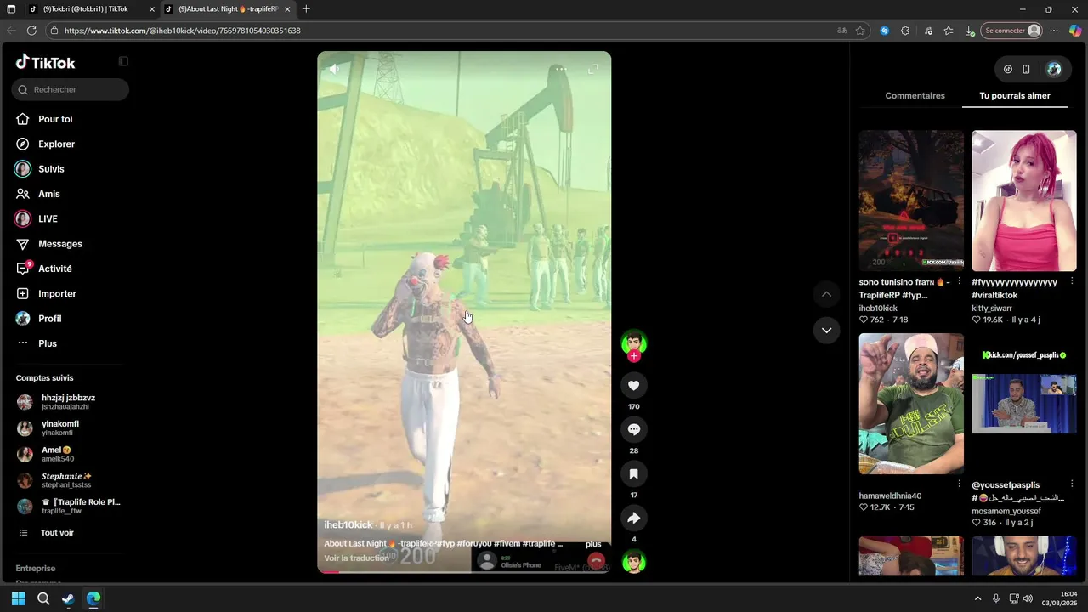Click the TikTok logo
Image resolution: width=1088 pixels, height=612 pixels.
pos(45,62)
